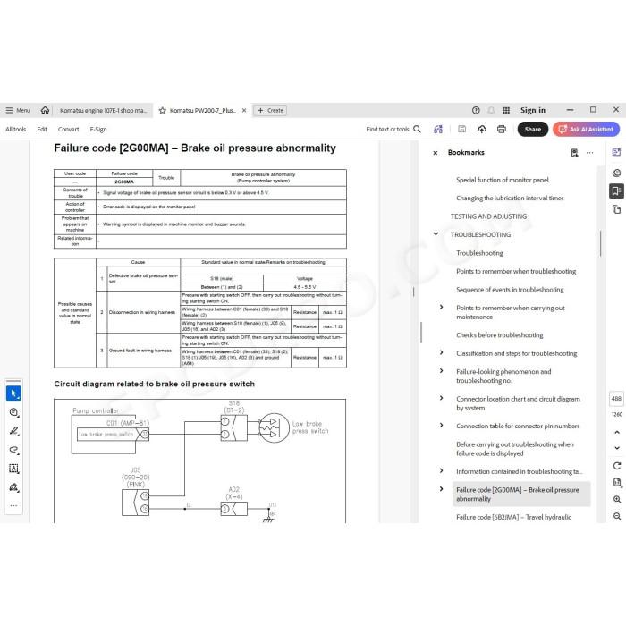The image size is (626, 626).
Task: Open All tools menu
Action: click(x=15, y=130)
